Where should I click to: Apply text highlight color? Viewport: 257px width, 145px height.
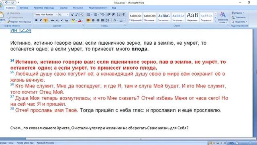pos(73,21)
